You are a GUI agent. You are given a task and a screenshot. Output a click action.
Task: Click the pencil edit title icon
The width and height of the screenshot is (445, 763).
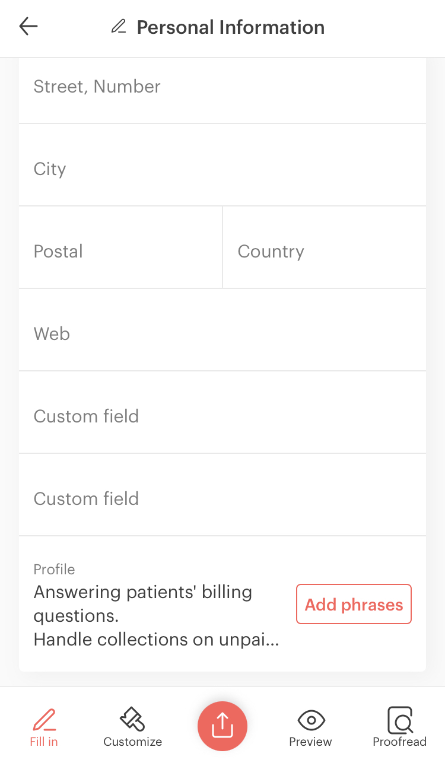click(119, 27)
